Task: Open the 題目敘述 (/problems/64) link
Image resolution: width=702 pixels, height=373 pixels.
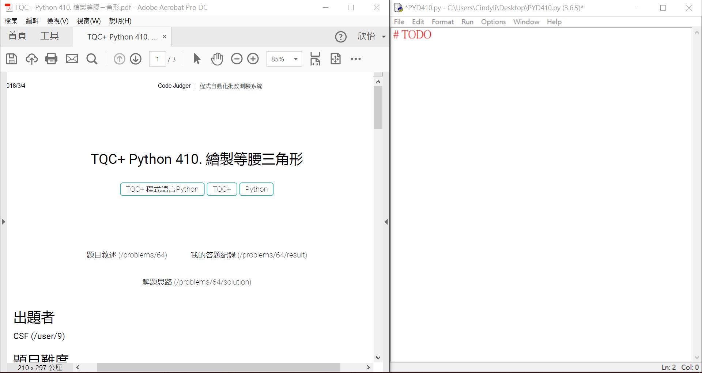Action: (127, 255)
